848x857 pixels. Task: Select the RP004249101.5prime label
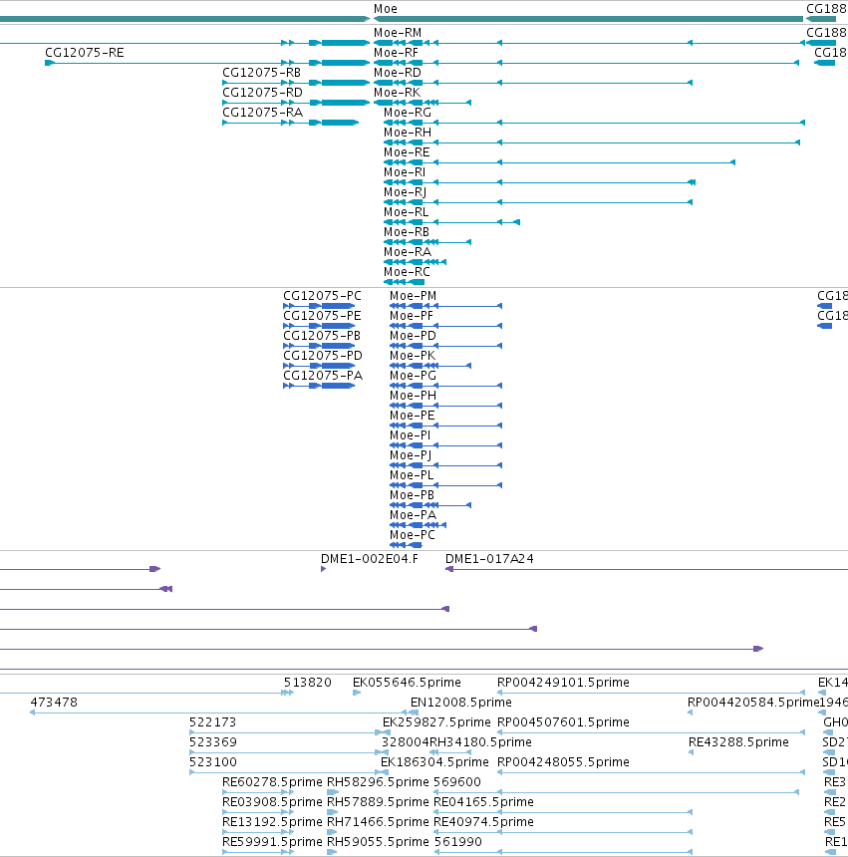(x=563, y=683)
